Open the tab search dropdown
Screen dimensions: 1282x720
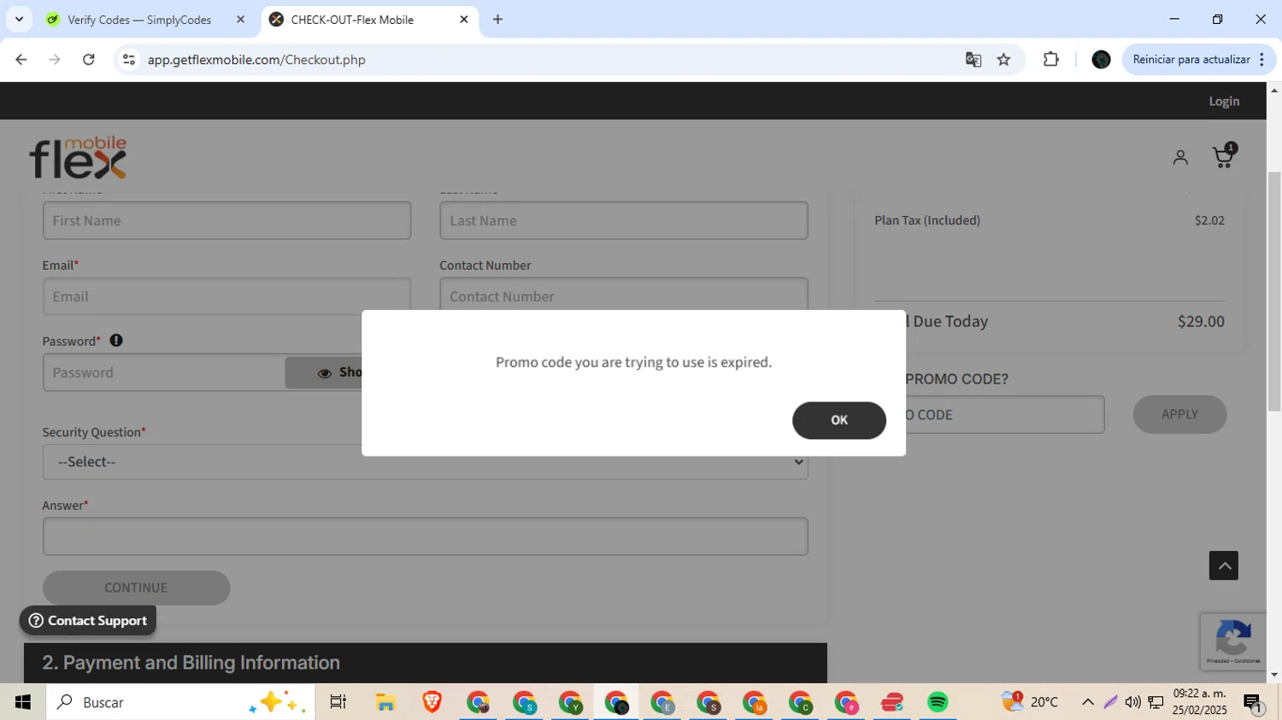19,20
